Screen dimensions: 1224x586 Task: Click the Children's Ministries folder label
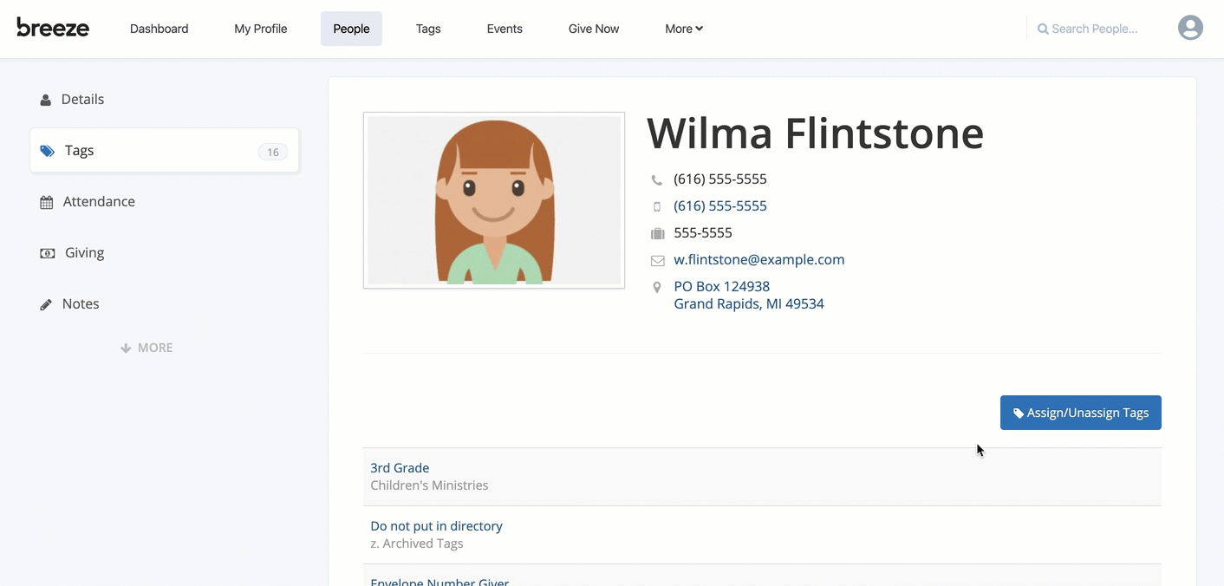click(429, 485)
